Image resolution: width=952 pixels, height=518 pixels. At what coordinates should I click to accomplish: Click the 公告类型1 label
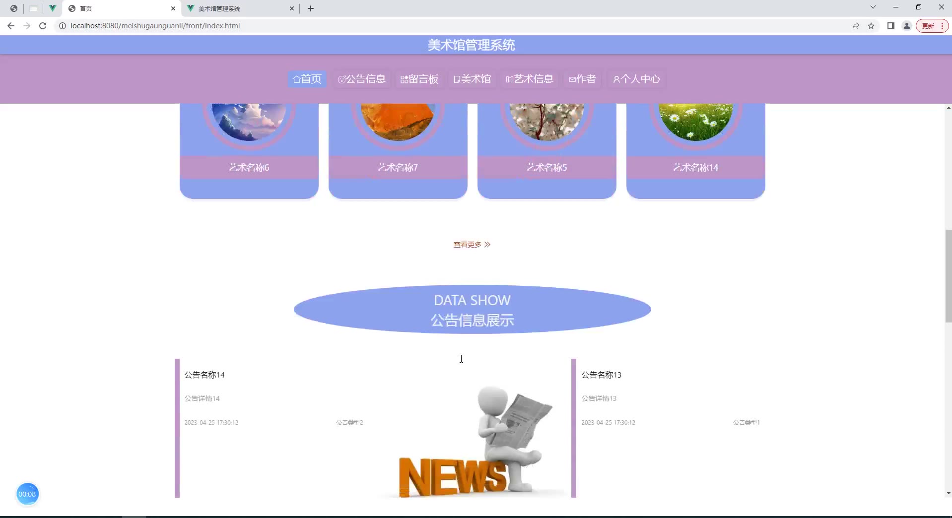point(747,423)
